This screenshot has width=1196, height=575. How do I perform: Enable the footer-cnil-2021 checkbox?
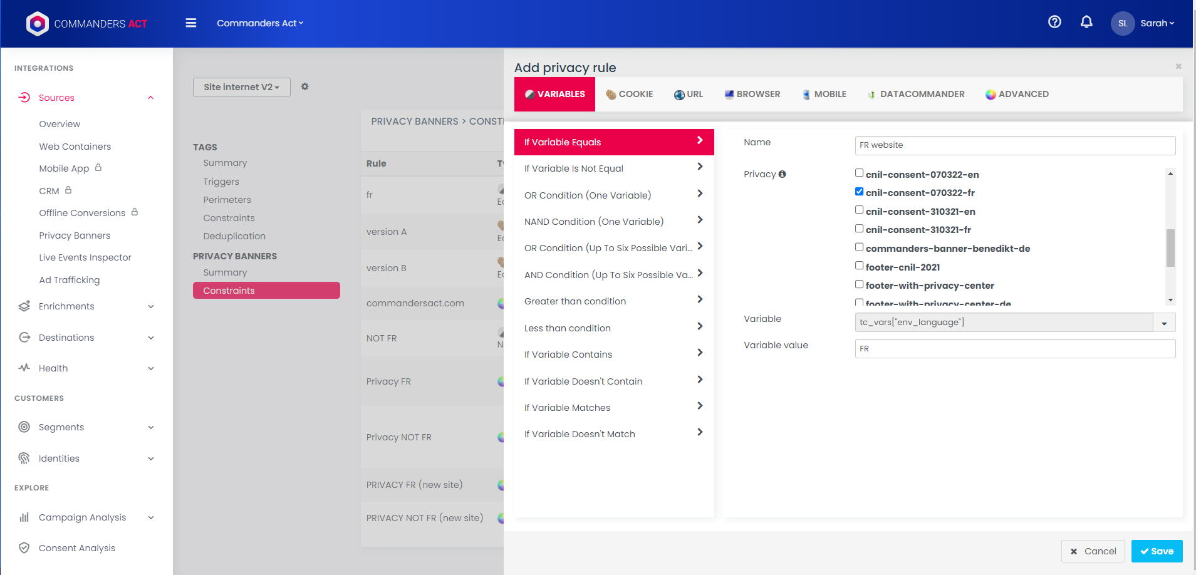click(x=859, y=266)
